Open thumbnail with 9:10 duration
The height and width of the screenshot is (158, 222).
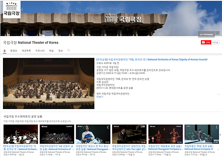coord(93,134)
